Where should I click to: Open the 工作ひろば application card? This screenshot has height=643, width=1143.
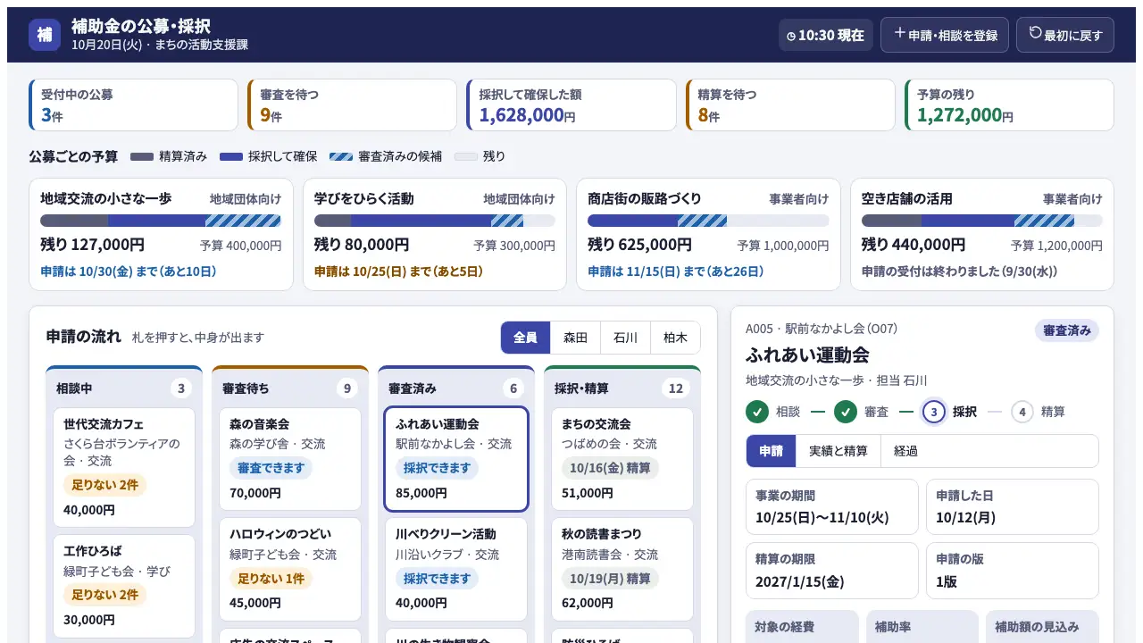coord(124,586)
